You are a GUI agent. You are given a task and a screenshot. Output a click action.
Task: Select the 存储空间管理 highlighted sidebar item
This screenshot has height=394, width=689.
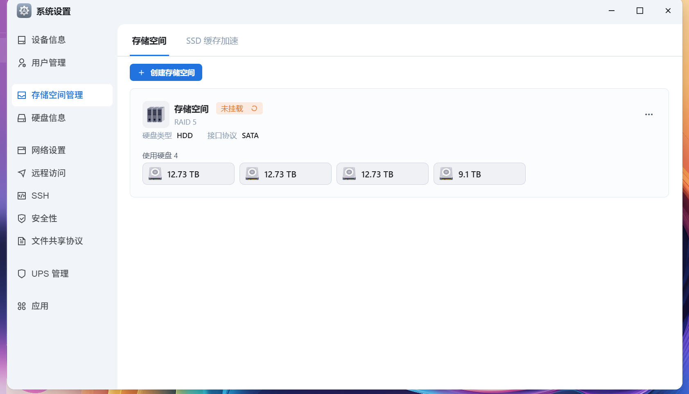pos(57,95)
